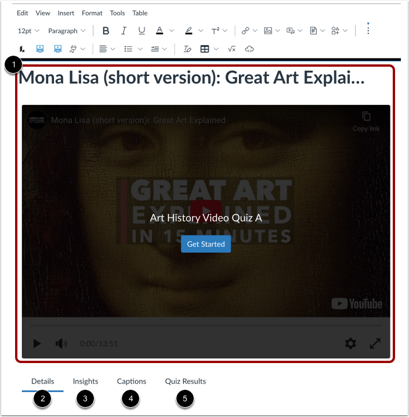The image size is (409, 417).
Task: Toggle italic formatting
Action: [x=124, y=31]
